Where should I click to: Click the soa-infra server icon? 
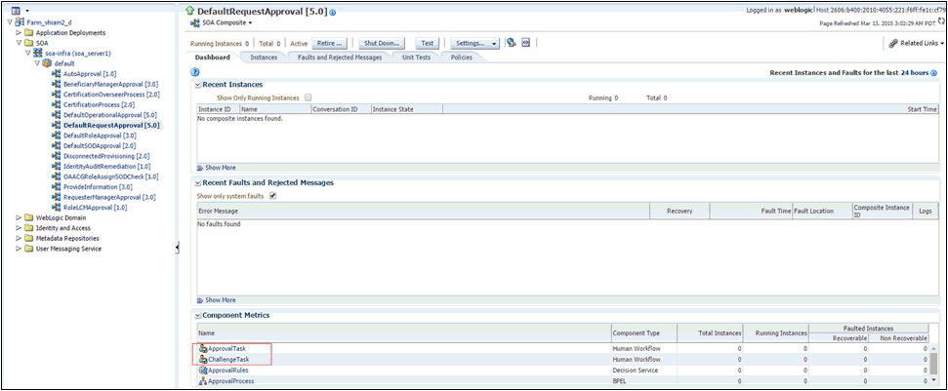(38, 53)
